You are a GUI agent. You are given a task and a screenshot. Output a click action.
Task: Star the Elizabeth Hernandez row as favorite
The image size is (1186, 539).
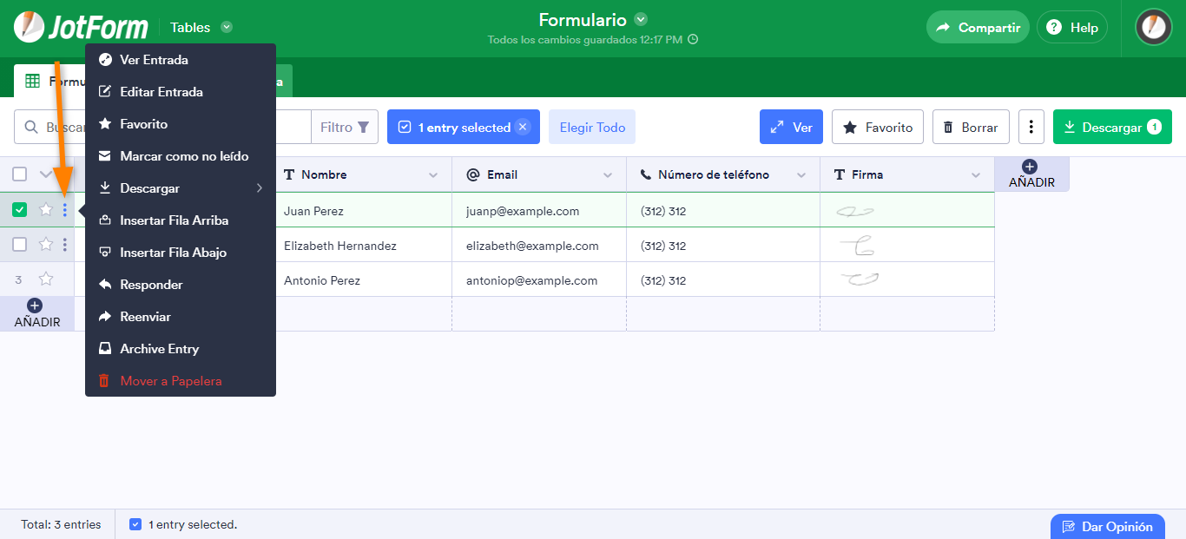coord(46,245)
